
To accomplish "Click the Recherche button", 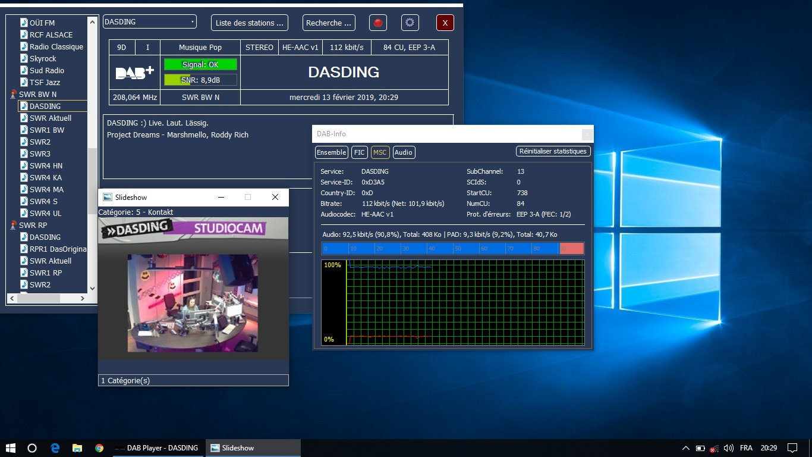I will (328, 23).
